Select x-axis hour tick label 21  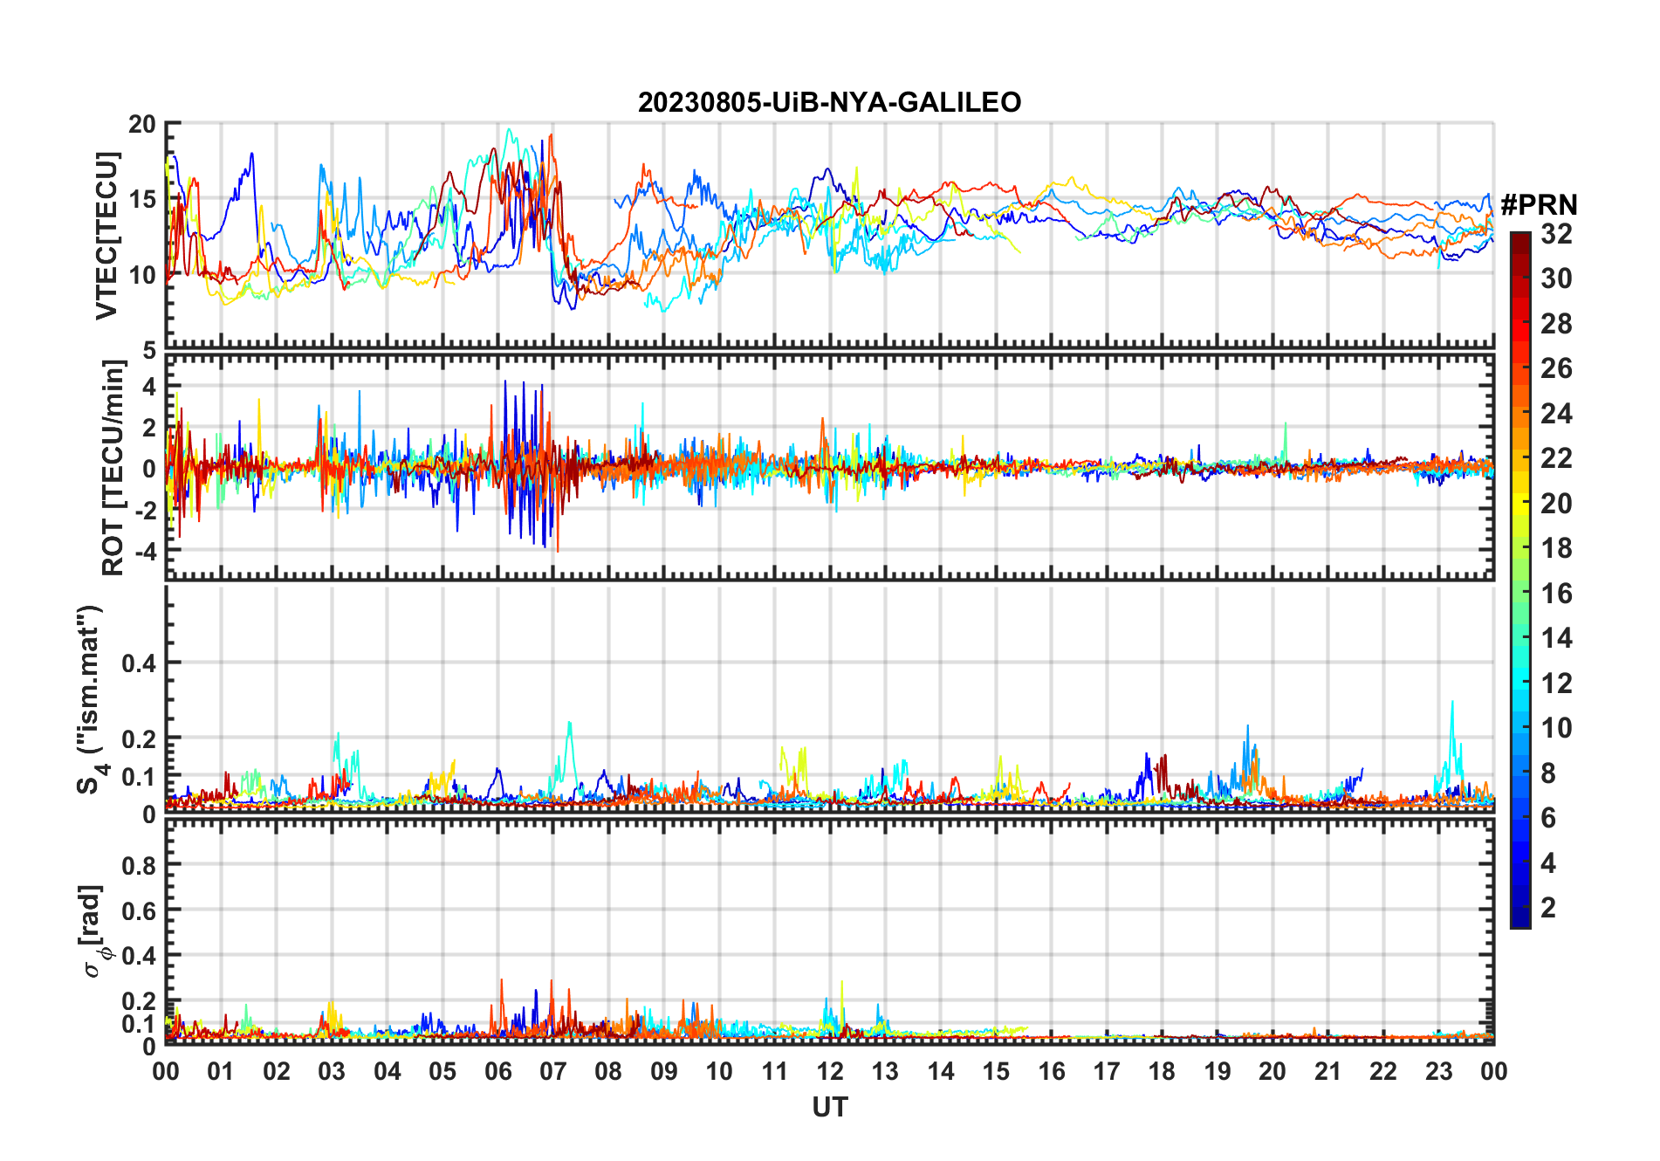tap(1327, 1071)
